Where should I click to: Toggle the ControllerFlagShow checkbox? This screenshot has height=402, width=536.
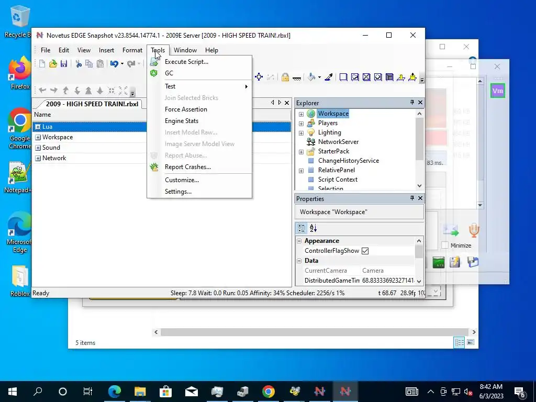pos(365,251)
